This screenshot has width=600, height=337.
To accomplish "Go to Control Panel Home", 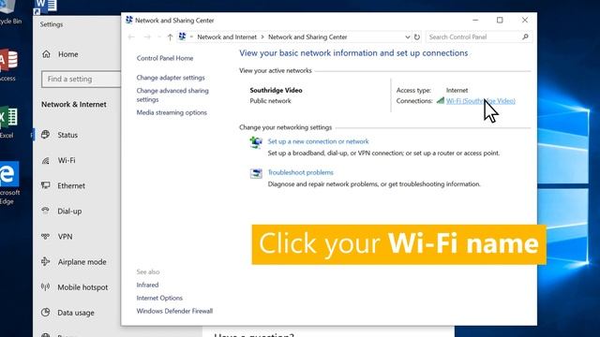I will 165,58.
